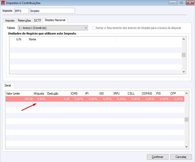
Task: Click the IRPJ column header
Action: coord(120,93)
